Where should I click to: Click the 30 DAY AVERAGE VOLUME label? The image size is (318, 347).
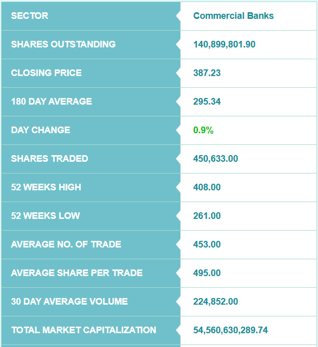coord(70,301)
